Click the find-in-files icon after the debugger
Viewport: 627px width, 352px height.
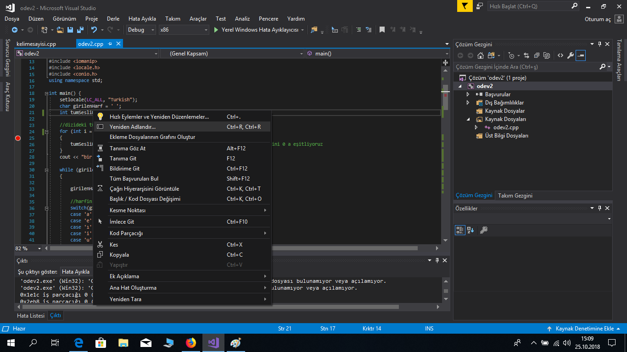[x=314, y=30]
